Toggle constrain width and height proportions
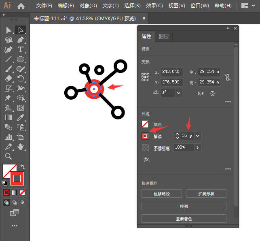260x241 pixels. pos(228,77)
